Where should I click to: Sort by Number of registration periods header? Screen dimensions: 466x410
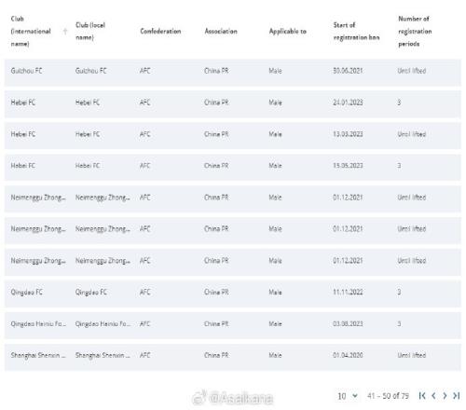click(415, 31)
